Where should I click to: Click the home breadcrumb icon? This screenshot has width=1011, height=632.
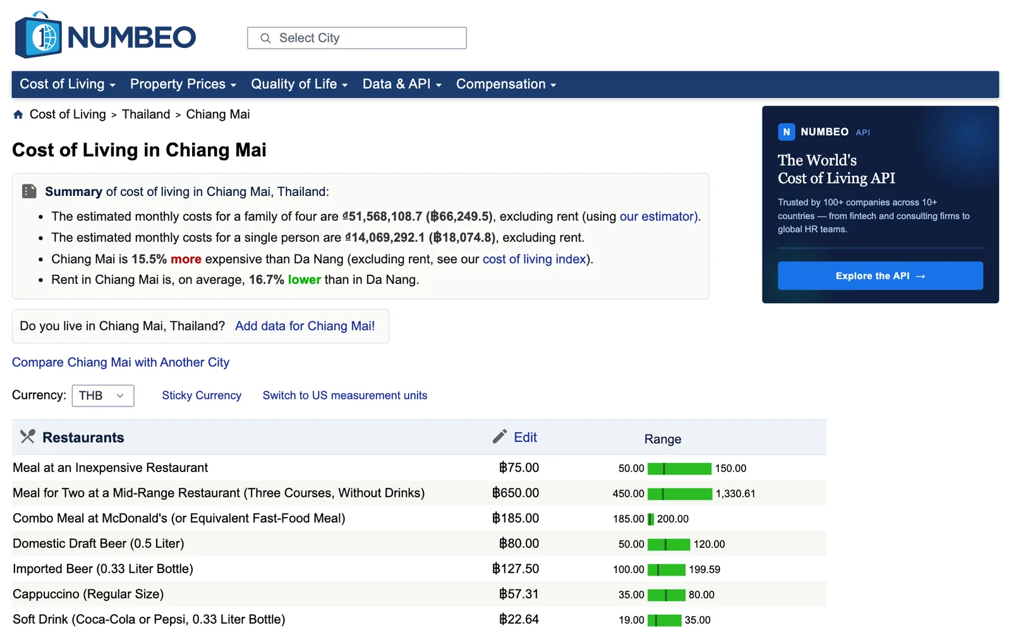tap(18, 114)
